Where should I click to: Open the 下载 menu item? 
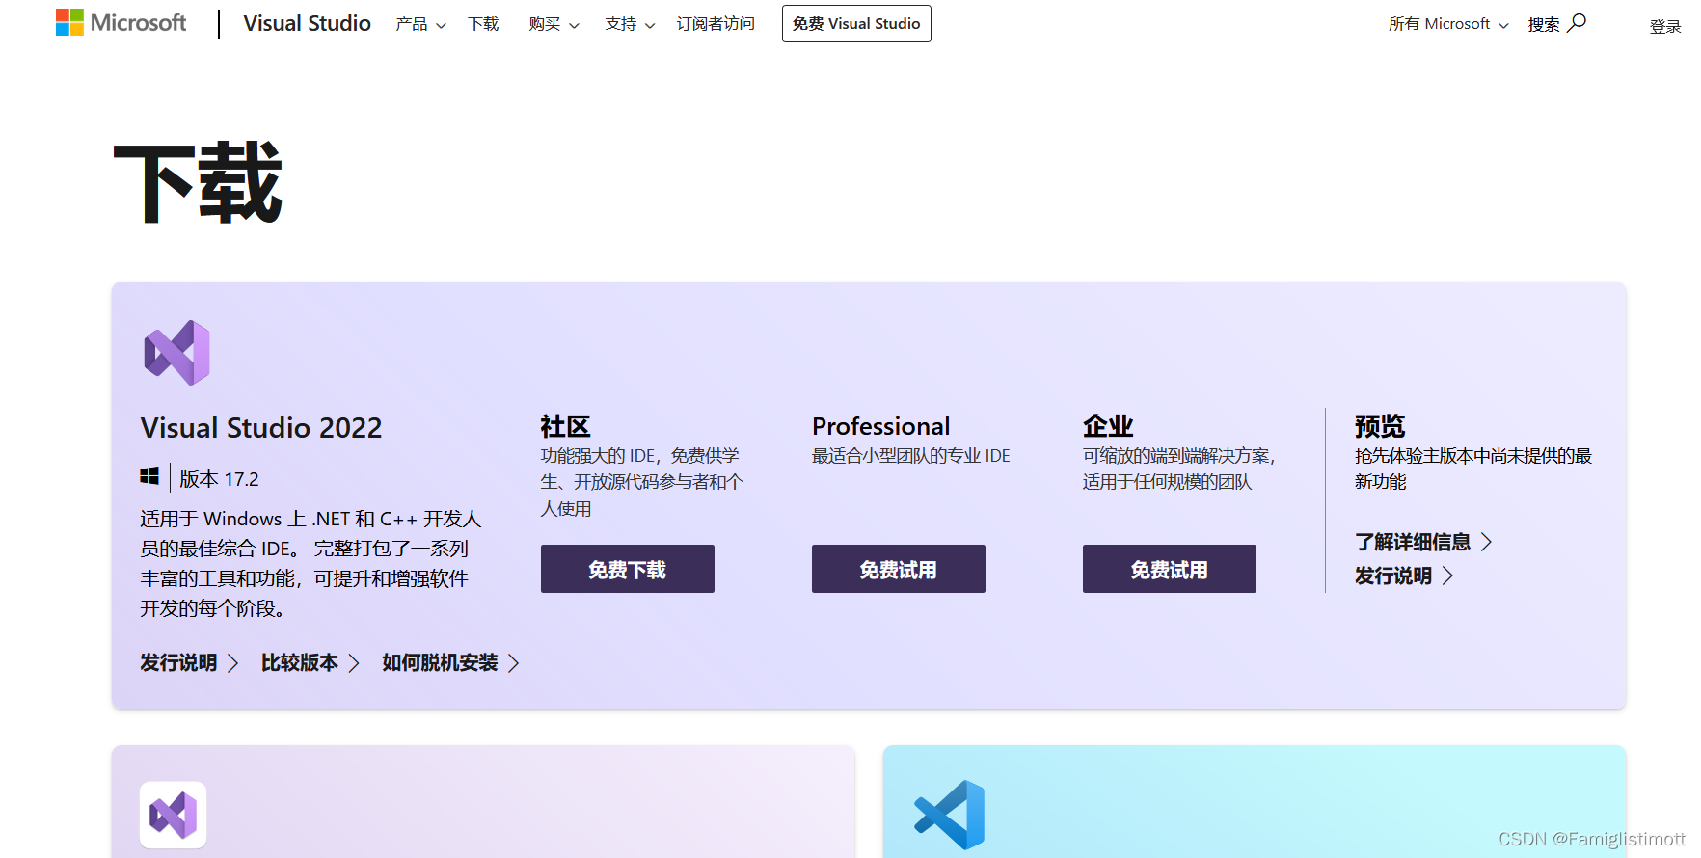tap(483, 24)
